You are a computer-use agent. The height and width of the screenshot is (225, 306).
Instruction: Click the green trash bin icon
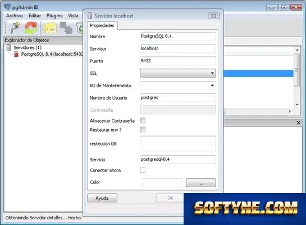coord(80,28)
